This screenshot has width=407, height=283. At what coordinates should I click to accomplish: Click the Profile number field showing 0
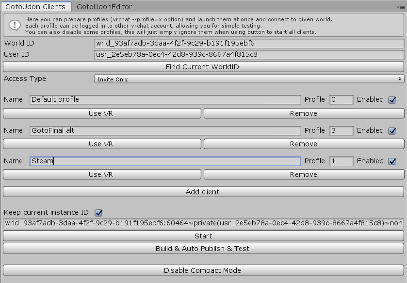pos(341,100)
